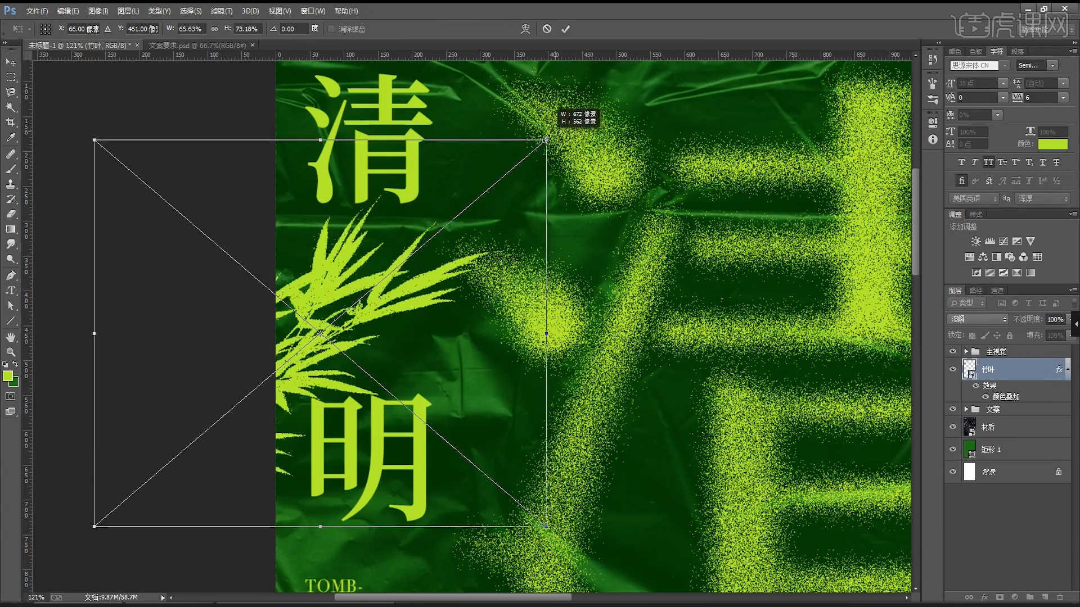The width and height of the screenshot is (1080, 607).
Task: Cancel the transform with circle-slash icon
Action: [x=547, y=29]
